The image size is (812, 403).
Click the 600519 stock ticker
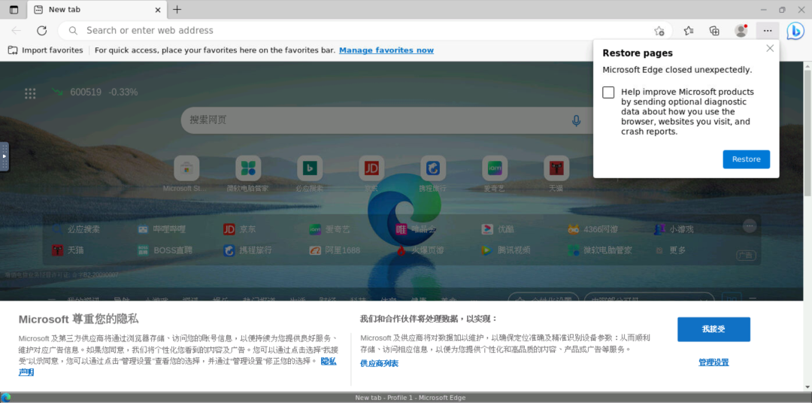pyautogui.click(x=94, y=92)
